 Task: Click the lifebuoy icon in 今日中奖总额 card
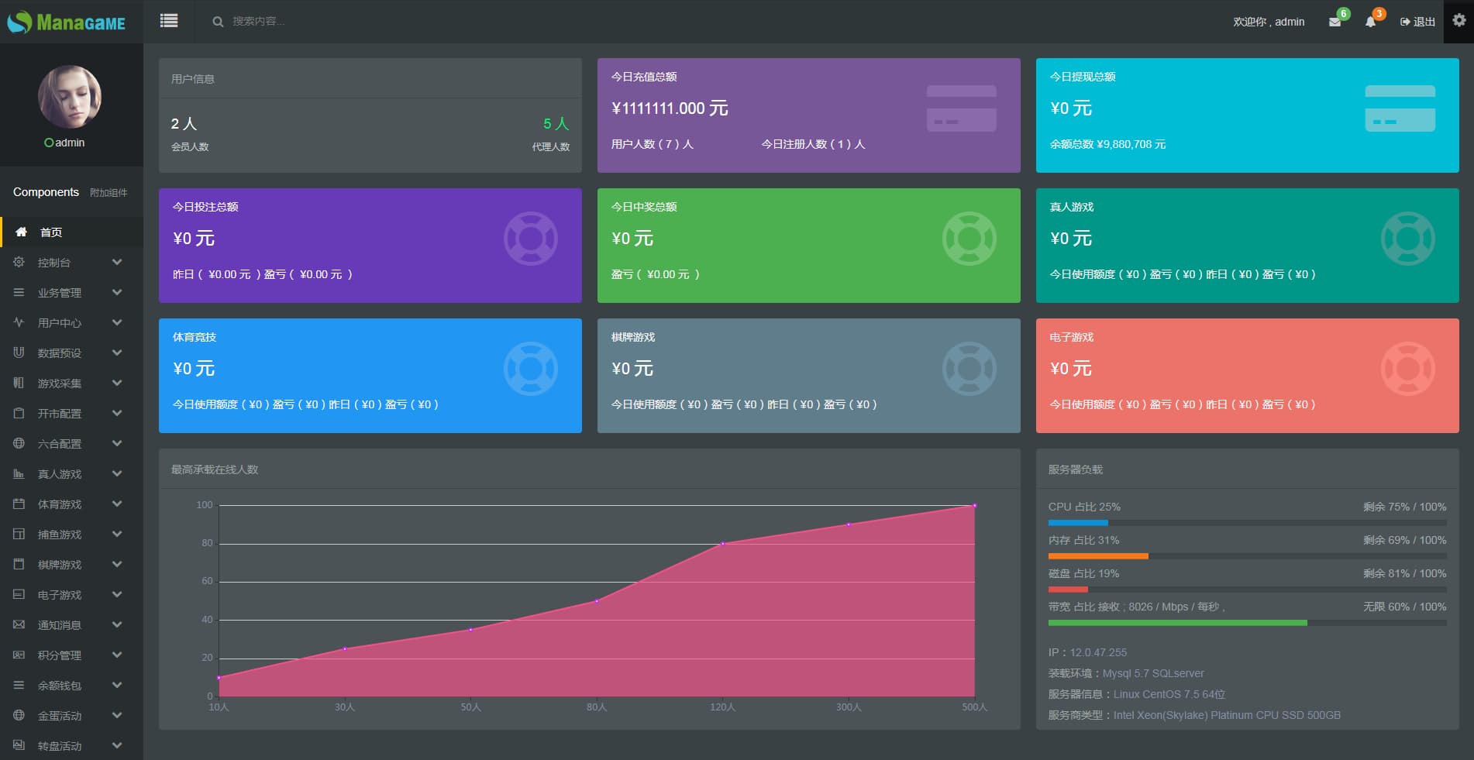[969, 239]
